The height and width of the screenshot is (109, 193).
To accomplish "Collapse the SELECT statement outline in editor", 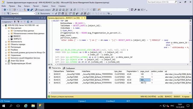I will coord(52,21).
